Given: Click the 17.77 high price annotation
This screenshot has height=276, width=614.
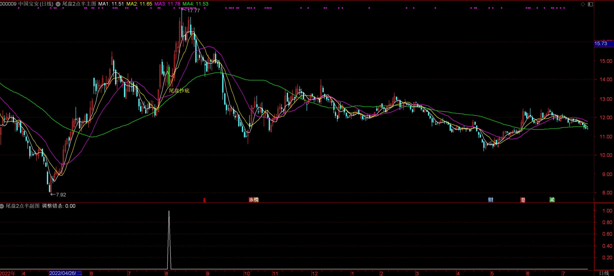Looking at the screenshot, I should (x=193, y=11).
